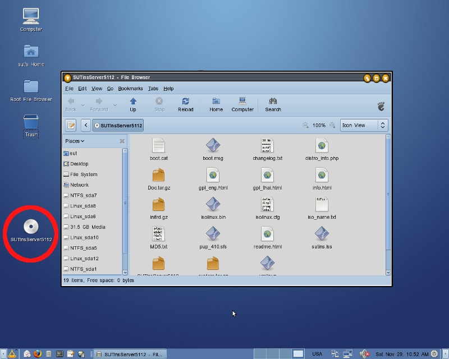The height and width of the screenshot is (359, 449).
Task: Close the Places side pane
Action: click(x=122, y=141)
